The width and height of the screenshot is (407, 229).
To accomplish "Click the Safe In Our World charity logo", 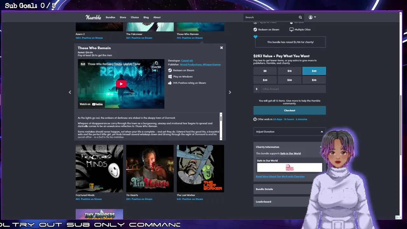I will 289,167.
